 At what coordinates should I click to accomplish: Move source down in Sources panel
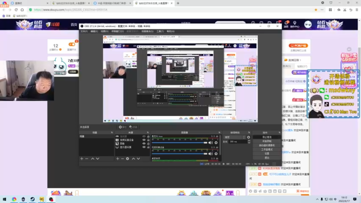(x=139, y=159)
